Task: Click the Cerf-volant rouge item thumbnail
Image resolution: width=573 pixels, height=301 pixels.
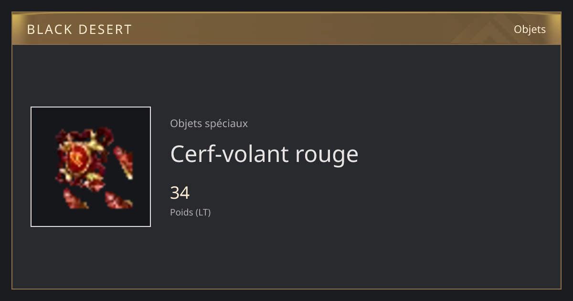Action: 91,167
